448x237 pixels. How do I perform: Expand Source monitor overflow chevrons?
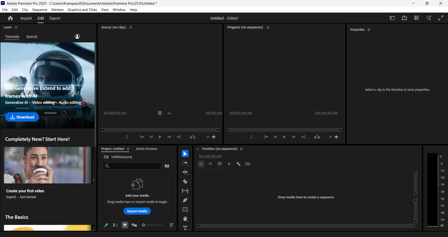pos(208,137)
